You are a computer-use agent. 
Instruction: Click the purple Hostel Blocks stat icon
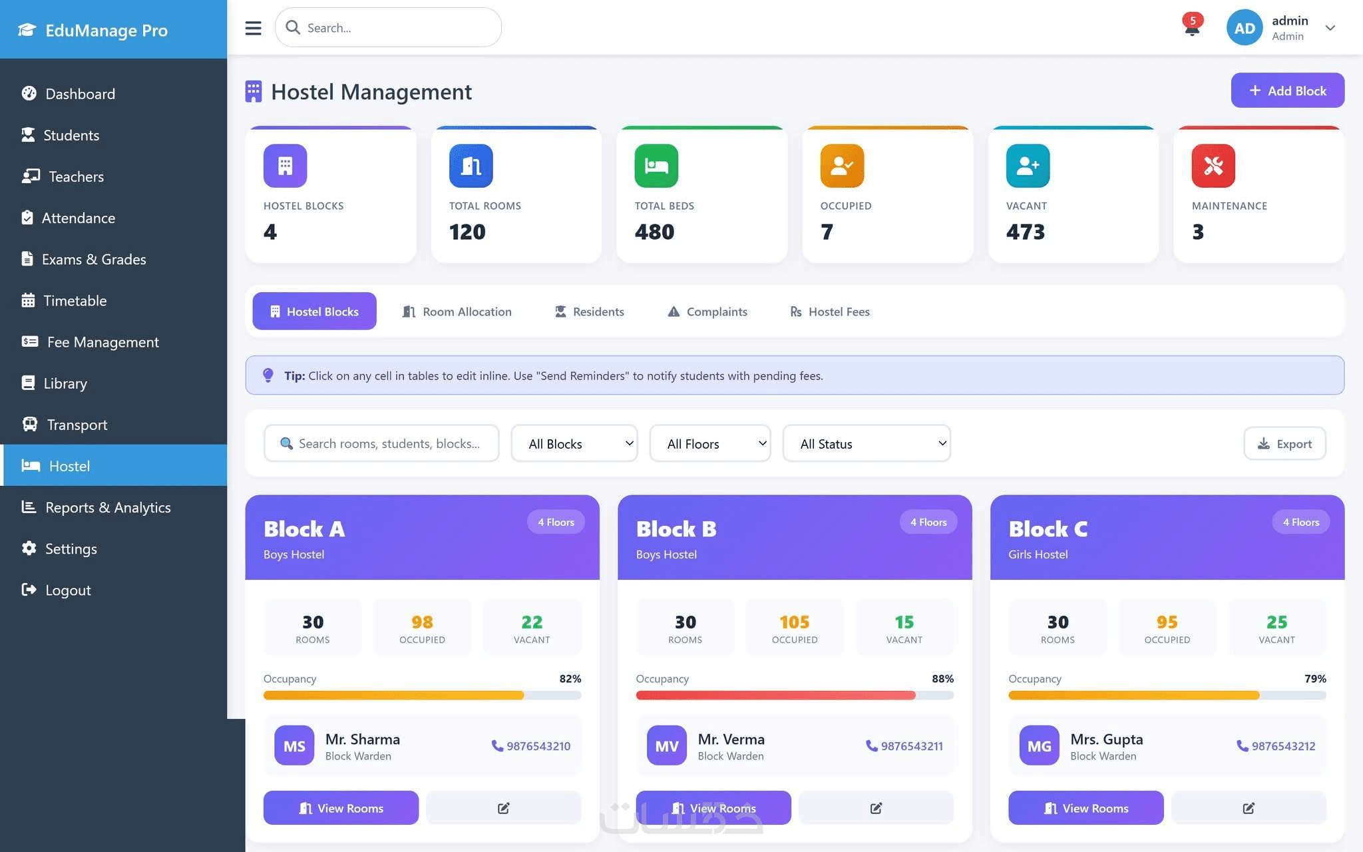(x=285, y=166)
